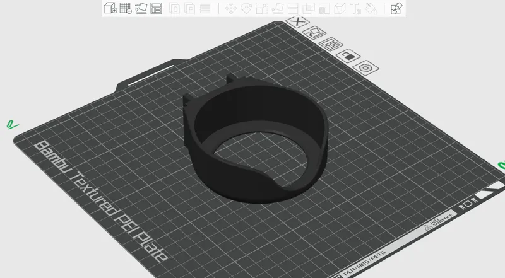Open the Text shape tool
Viewport: 505px width, 278px height.
(x=355, y=8)
